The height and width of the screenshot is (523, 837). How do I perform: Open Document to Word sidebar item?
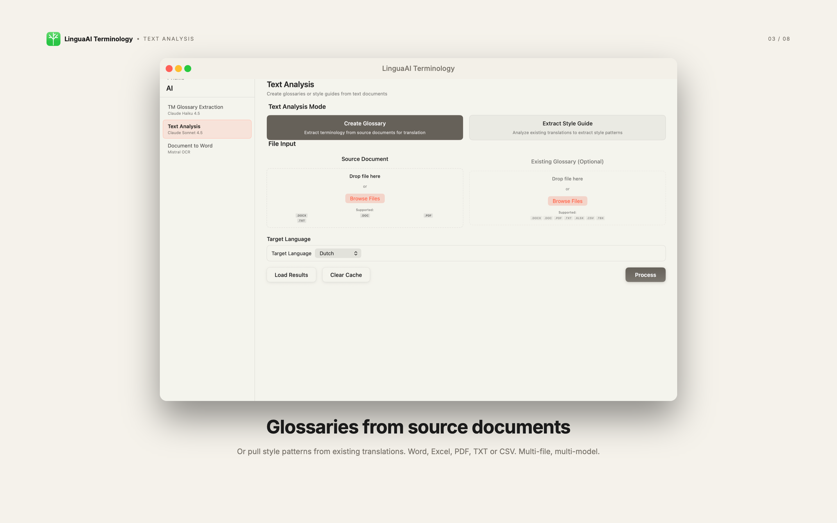click(x=207, y=148)
